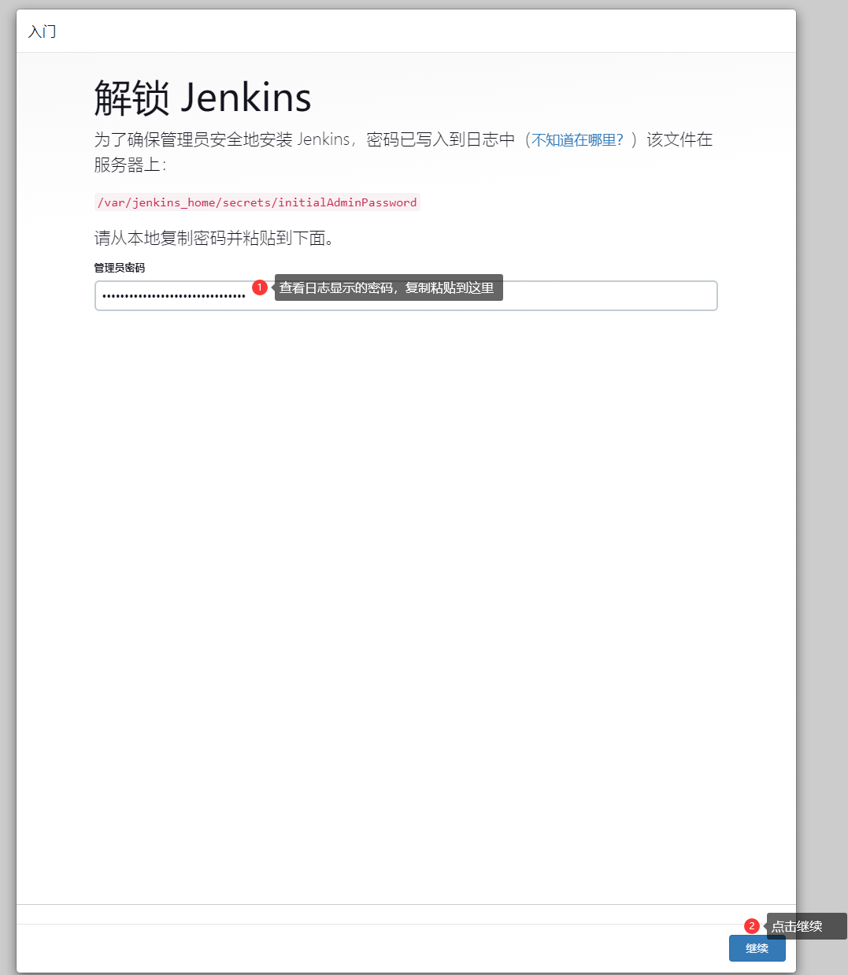Click the 管理员密码 field label

[120, 268]
